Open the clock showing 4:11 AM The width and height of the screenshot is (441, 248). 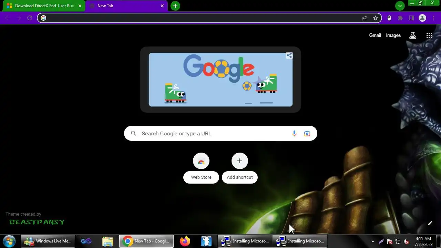[423, 241]
